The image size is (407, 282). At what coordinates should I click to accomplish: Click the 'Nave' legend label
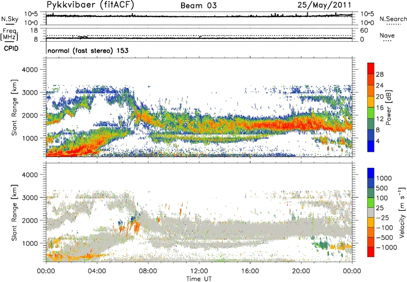tap(387, 35)
